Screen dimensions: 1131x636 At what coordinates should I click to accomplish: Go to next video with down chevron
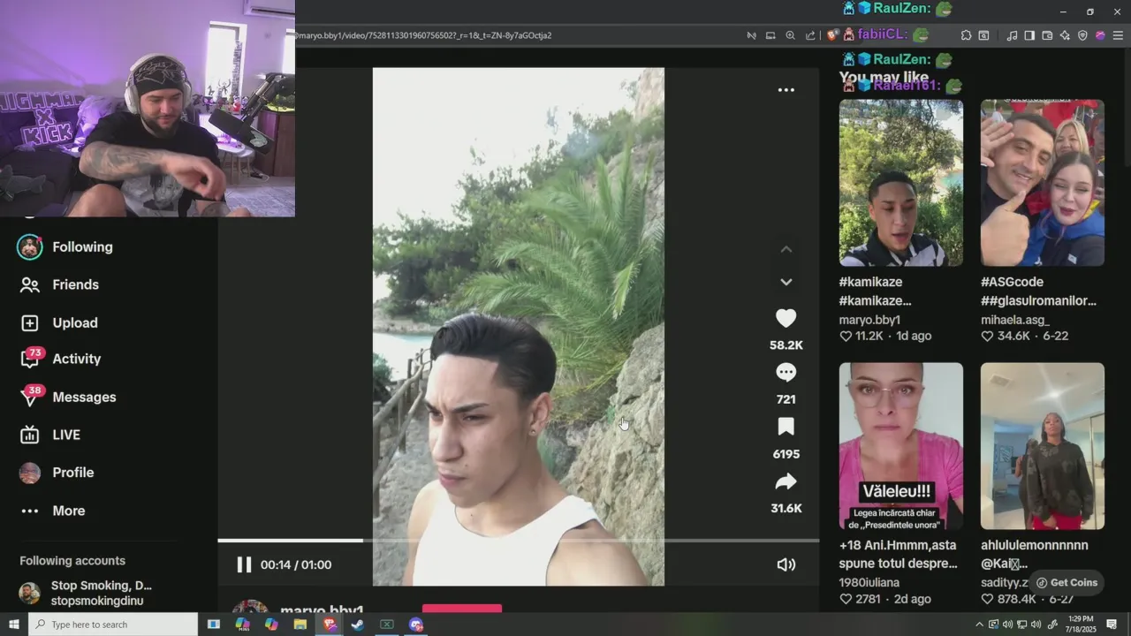point(786,283)
